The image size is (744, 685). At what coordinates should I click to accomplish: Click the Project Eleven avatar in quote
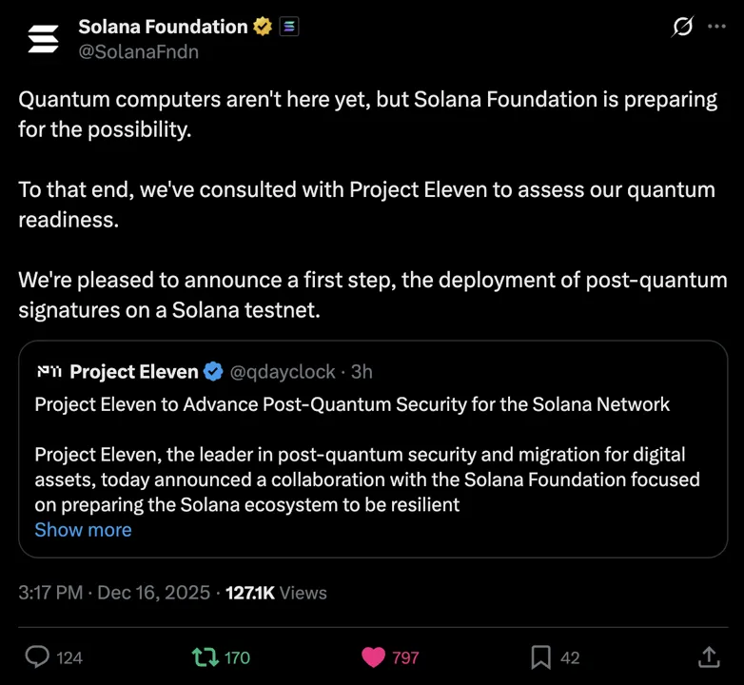48,371
